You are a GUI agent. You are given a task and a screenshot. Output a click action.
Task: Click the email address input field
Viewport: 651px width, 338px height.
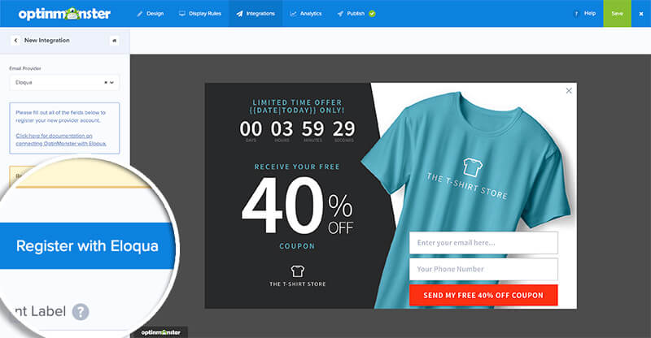pyautogui.click(x=483, y=243)
